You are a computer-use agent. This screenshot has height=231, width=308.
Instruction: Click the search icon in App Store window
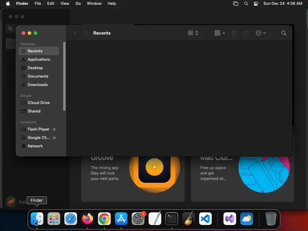10,29
